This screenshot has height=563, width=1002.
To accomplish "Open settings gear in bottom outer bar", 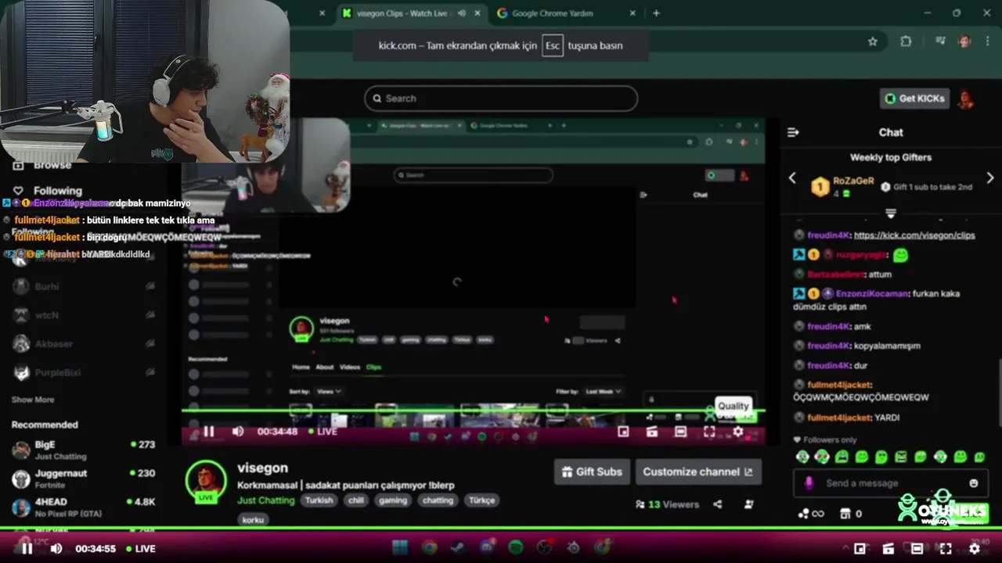I will (x=975, y=549).
